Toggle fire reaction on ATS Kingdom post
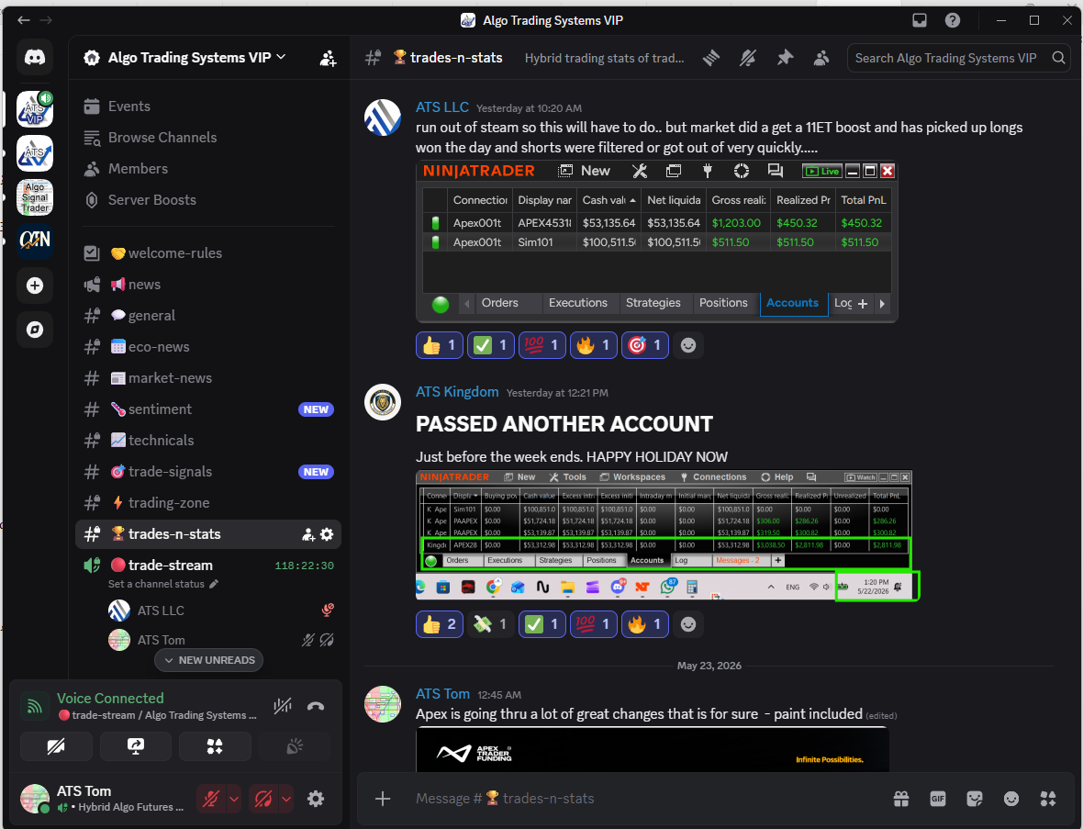The width and height of the screenshot is (1083, 829). 644,624
